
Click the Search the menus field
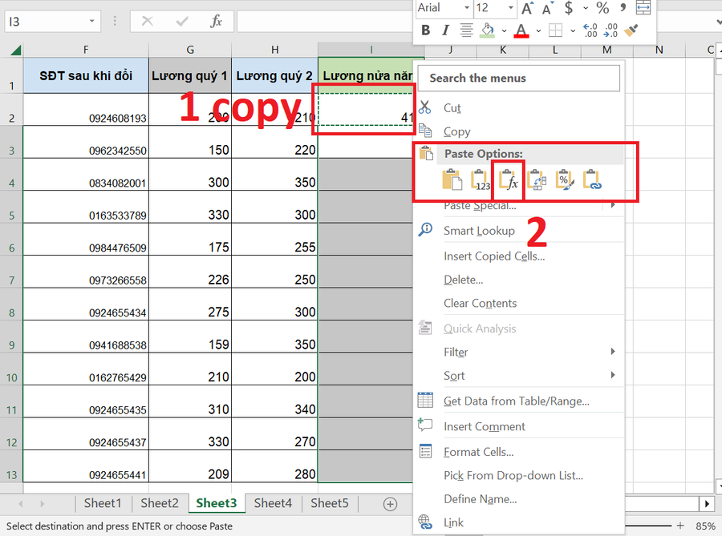coord(519,79)
